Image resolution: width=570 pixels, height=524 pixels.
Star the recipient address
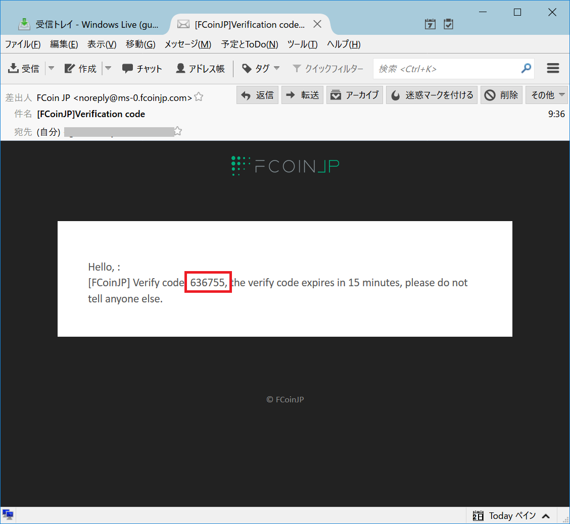[178, 131]
